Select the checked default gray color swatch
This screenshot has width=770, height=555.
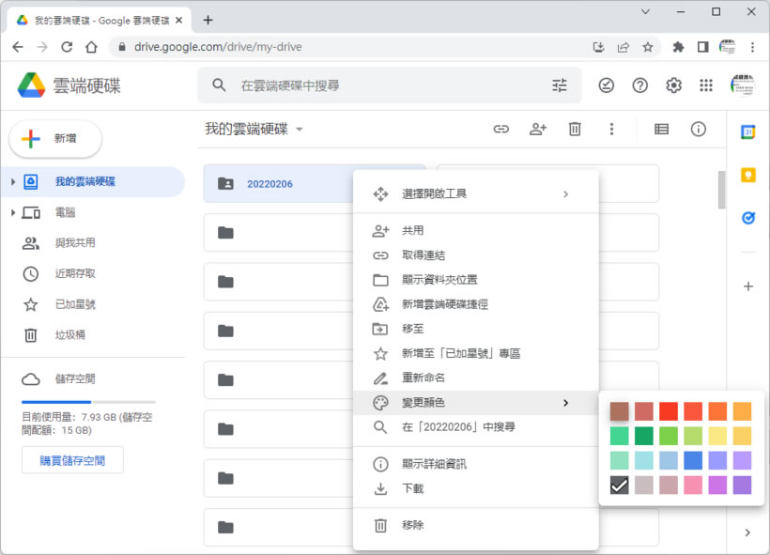pyautogui.click(x=619, y=485)
